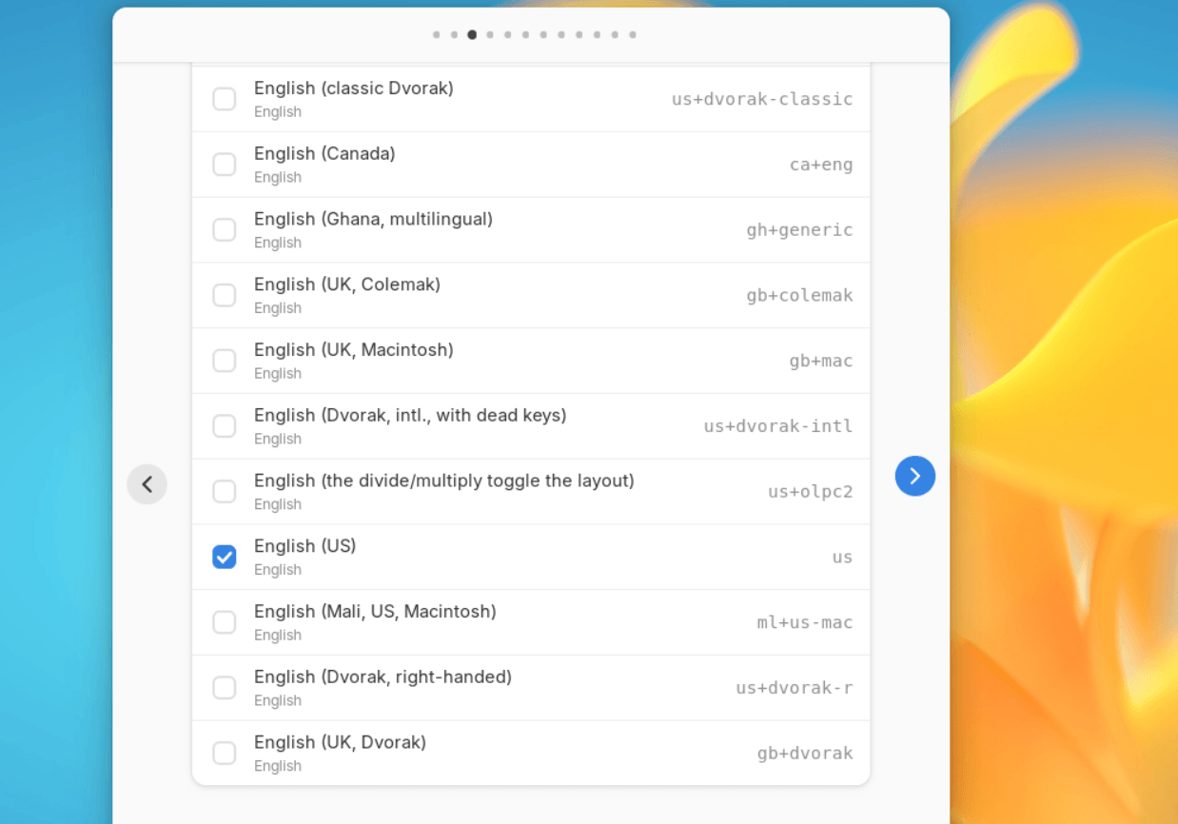The image size is (1178, 824).
Task: Enable the English (Canada) layout
Action: (x=225, y=164)
